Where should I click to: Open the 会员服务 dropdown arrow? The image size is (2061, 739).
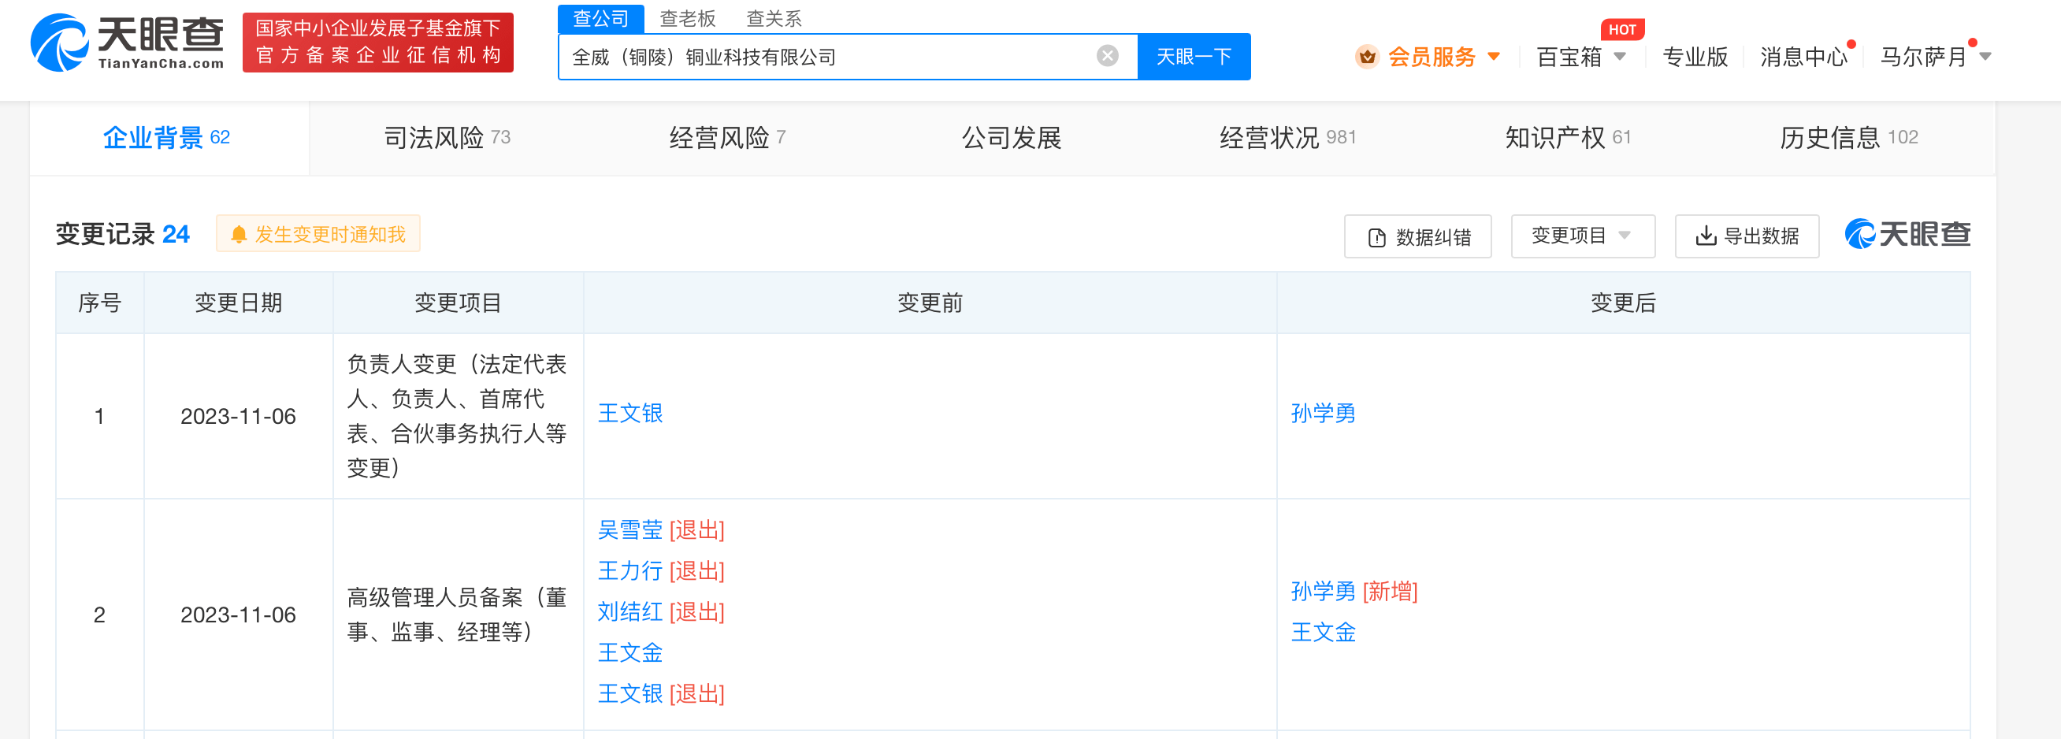click(1494, 57)
